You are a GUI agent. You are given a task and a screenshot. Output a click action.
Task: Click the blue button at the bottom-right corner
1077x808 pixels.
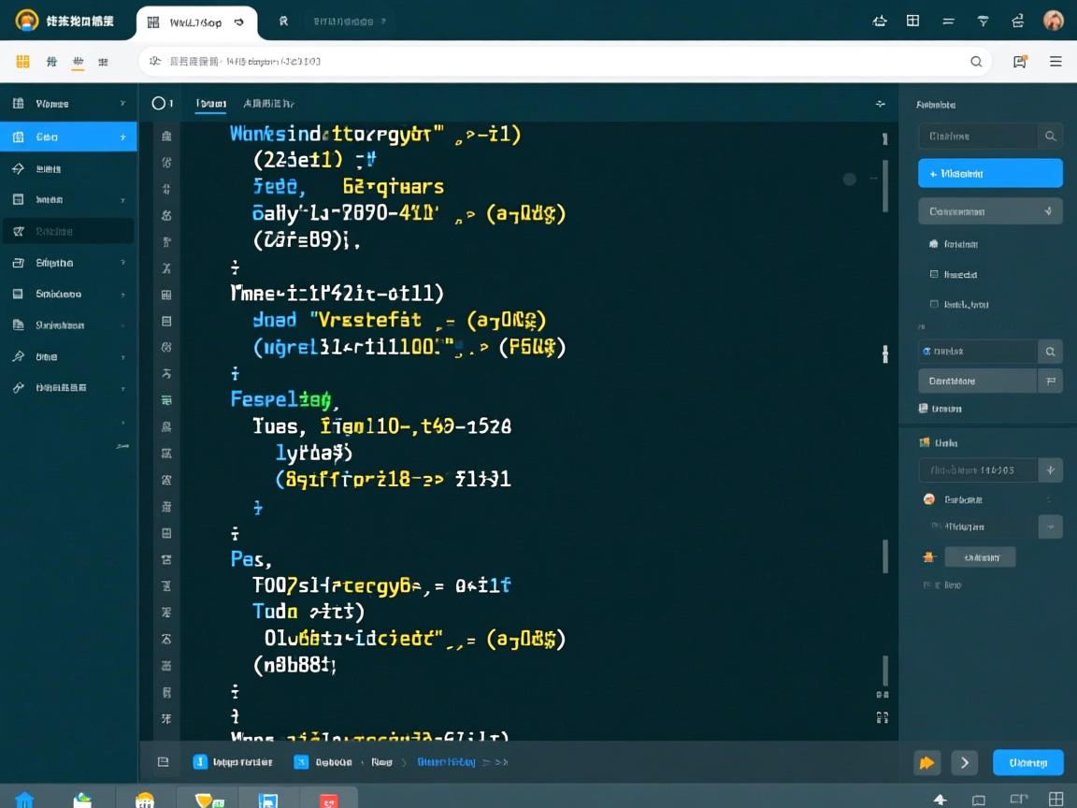pyautogui.click(x=1027, y=762)
